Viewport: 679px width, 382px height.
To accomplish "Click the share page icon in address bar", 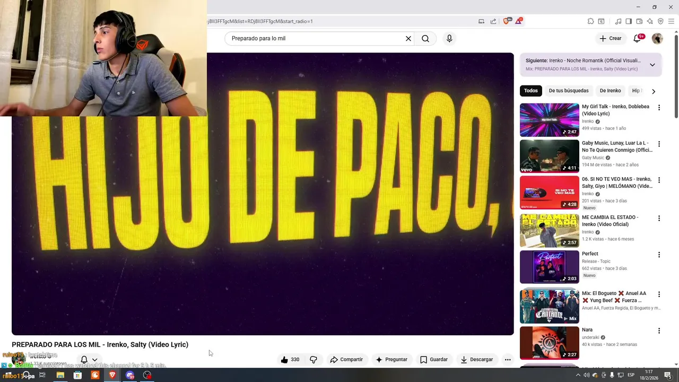I will pos(493,21).
